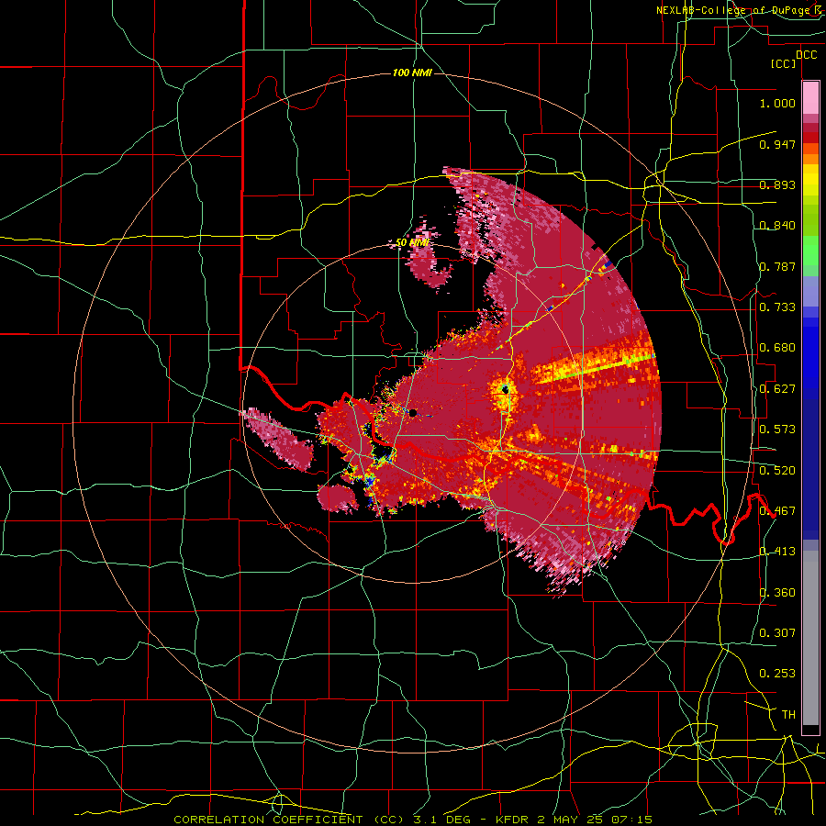This screenshot has height=826, width=826.
Task: Click the DCC label above the color scale
Action: pyautogui.click(x=806, y=54)
